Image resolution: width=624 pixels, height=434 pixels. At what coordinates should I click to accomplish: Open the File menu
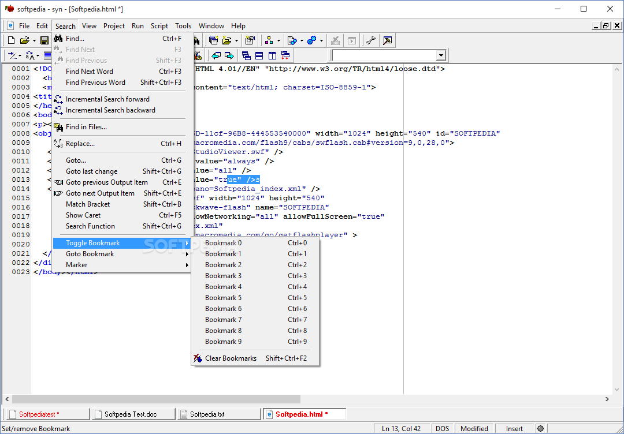point(24,26)
